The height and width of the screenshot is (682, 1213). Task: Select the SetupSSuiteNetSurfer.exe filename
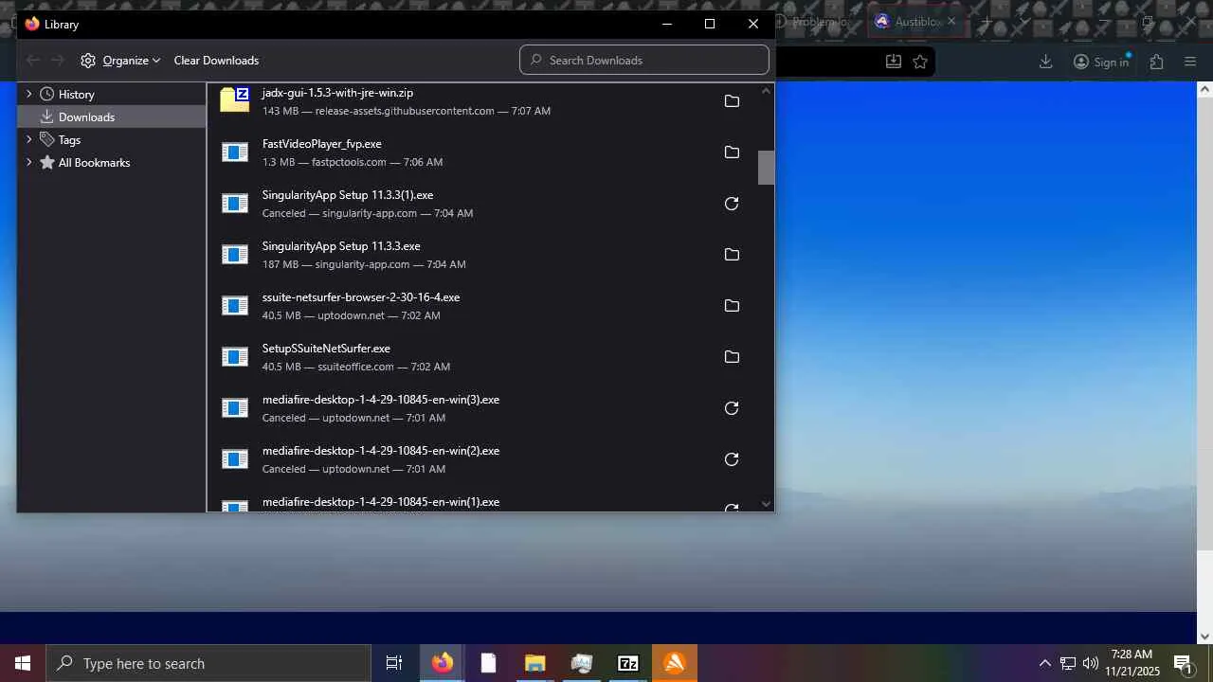coord(326,349)
